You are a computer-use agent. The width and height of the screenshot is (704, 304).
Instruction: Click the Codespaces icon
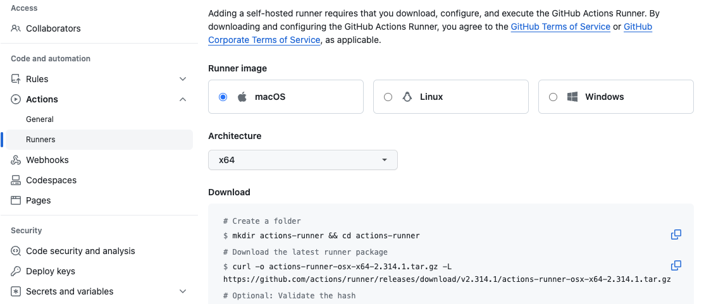(16, 180)
